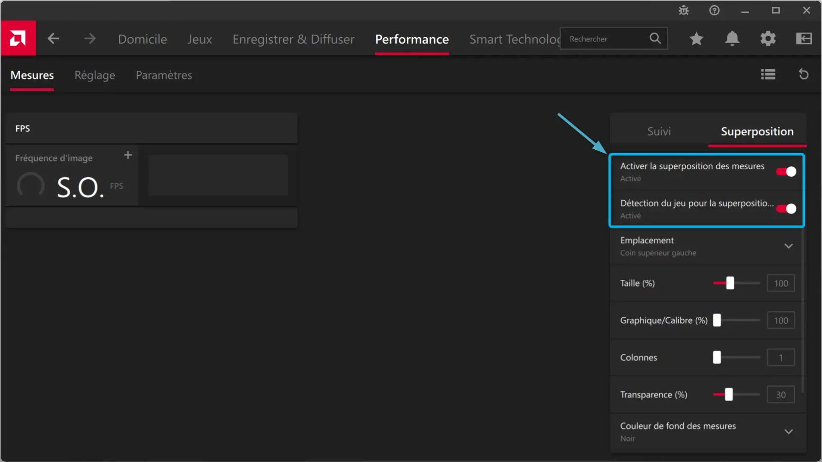Click the FPS section header
Screen dimensions: 822x462
point(152,128)
